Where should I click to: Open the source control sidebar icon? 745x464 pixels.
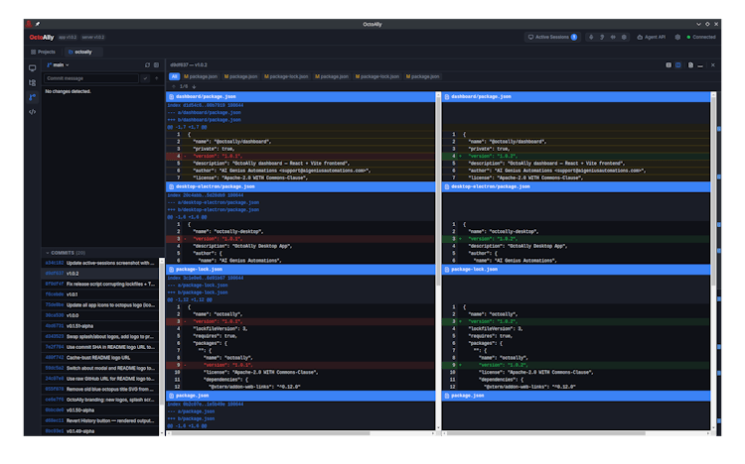[32, 97]
